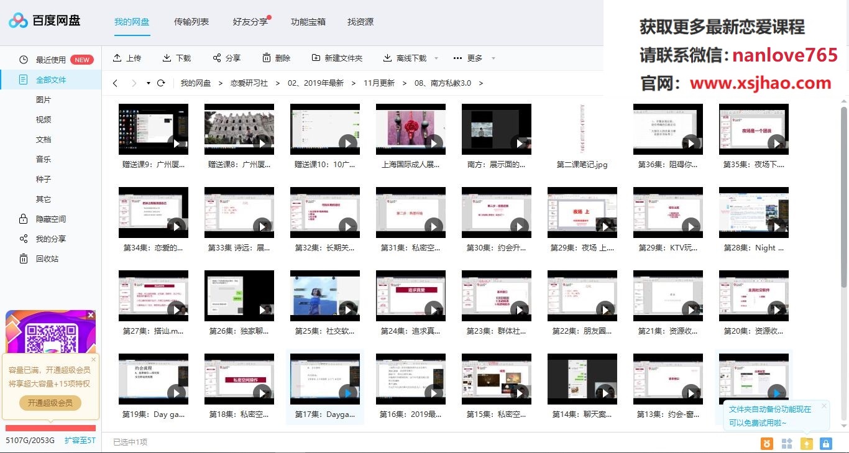Switch to 功能宝箱 tab

tap(308, 22)
